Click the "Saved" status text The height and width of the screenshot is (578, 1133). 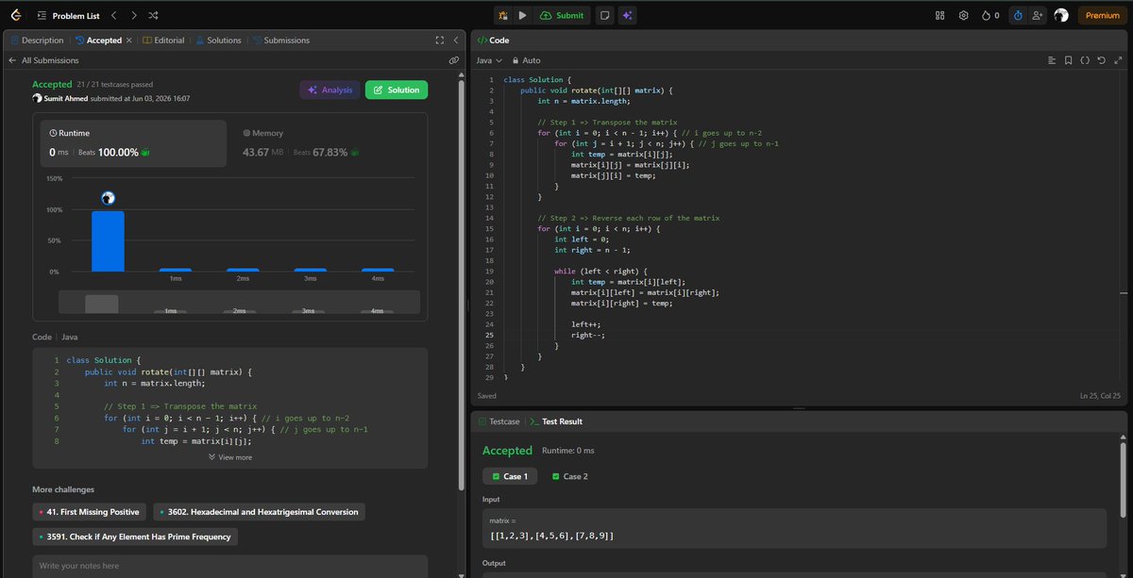(487, 396)
